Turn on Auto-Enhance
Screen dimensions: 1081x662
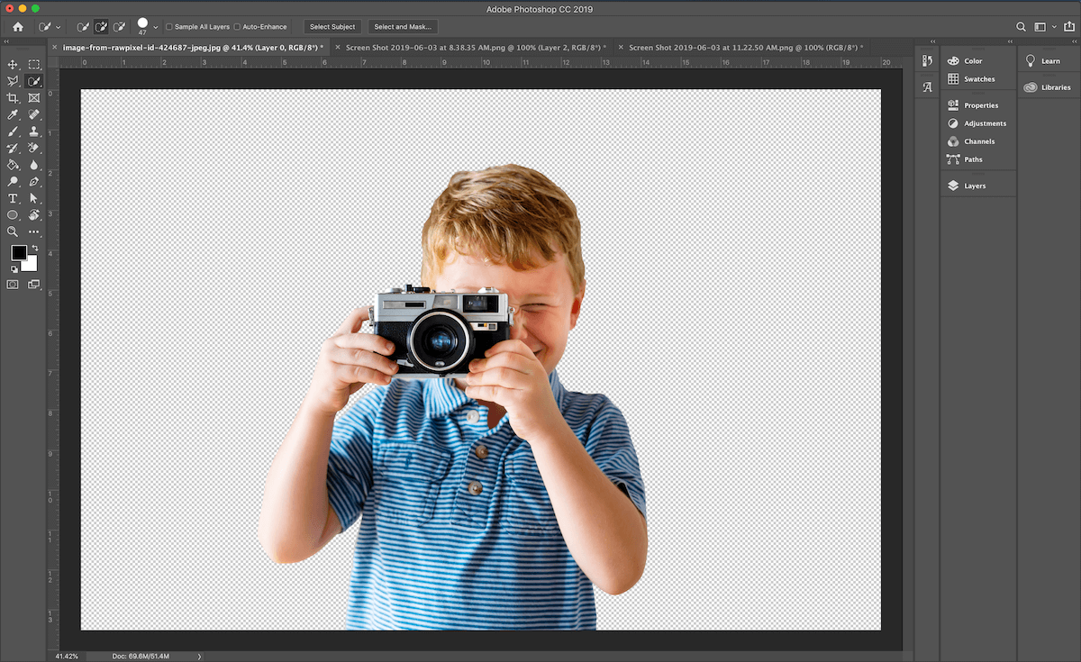pos(237,26)
